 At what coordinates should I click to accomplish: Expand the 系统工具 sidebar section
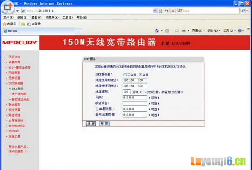[13, 137]
